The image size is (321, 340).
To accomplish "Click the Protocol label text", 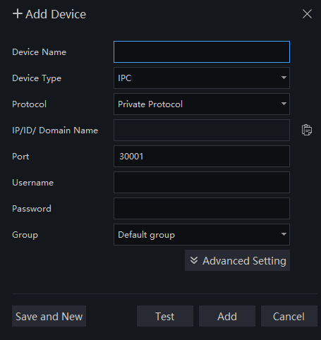I will [x=29, y=104].
